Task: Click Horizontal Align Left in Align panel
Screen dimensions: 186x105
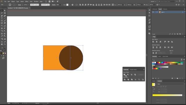Action: (153, 42)
